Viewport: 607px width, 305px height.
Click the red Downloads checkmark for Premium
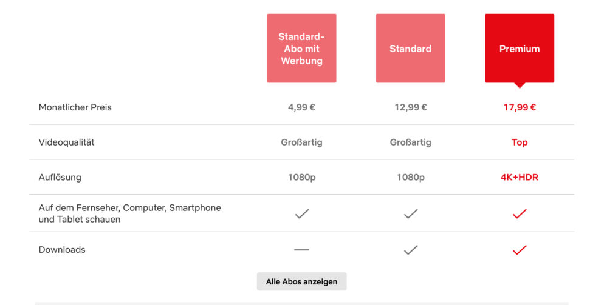[520, 250]
